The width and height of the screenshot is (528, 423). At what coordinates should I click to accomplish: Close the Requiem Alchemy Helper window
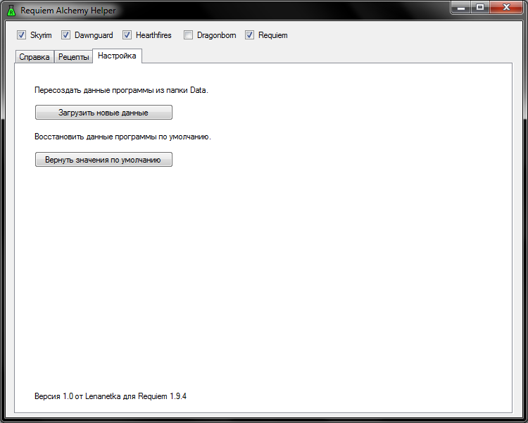(506, 7)
